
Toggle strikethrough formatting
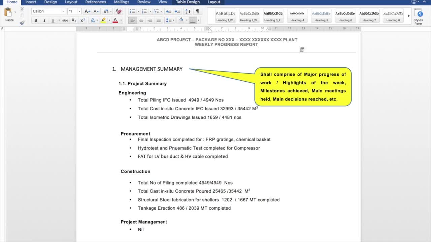(65, 21)
